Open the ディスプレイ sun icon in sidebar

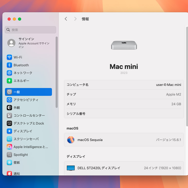9,131
